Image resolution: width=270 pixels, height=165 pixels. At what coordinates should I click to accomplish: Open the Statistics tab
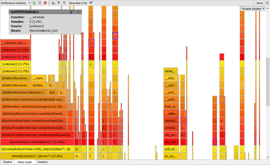pyautogui.click(x=43, y=162)
